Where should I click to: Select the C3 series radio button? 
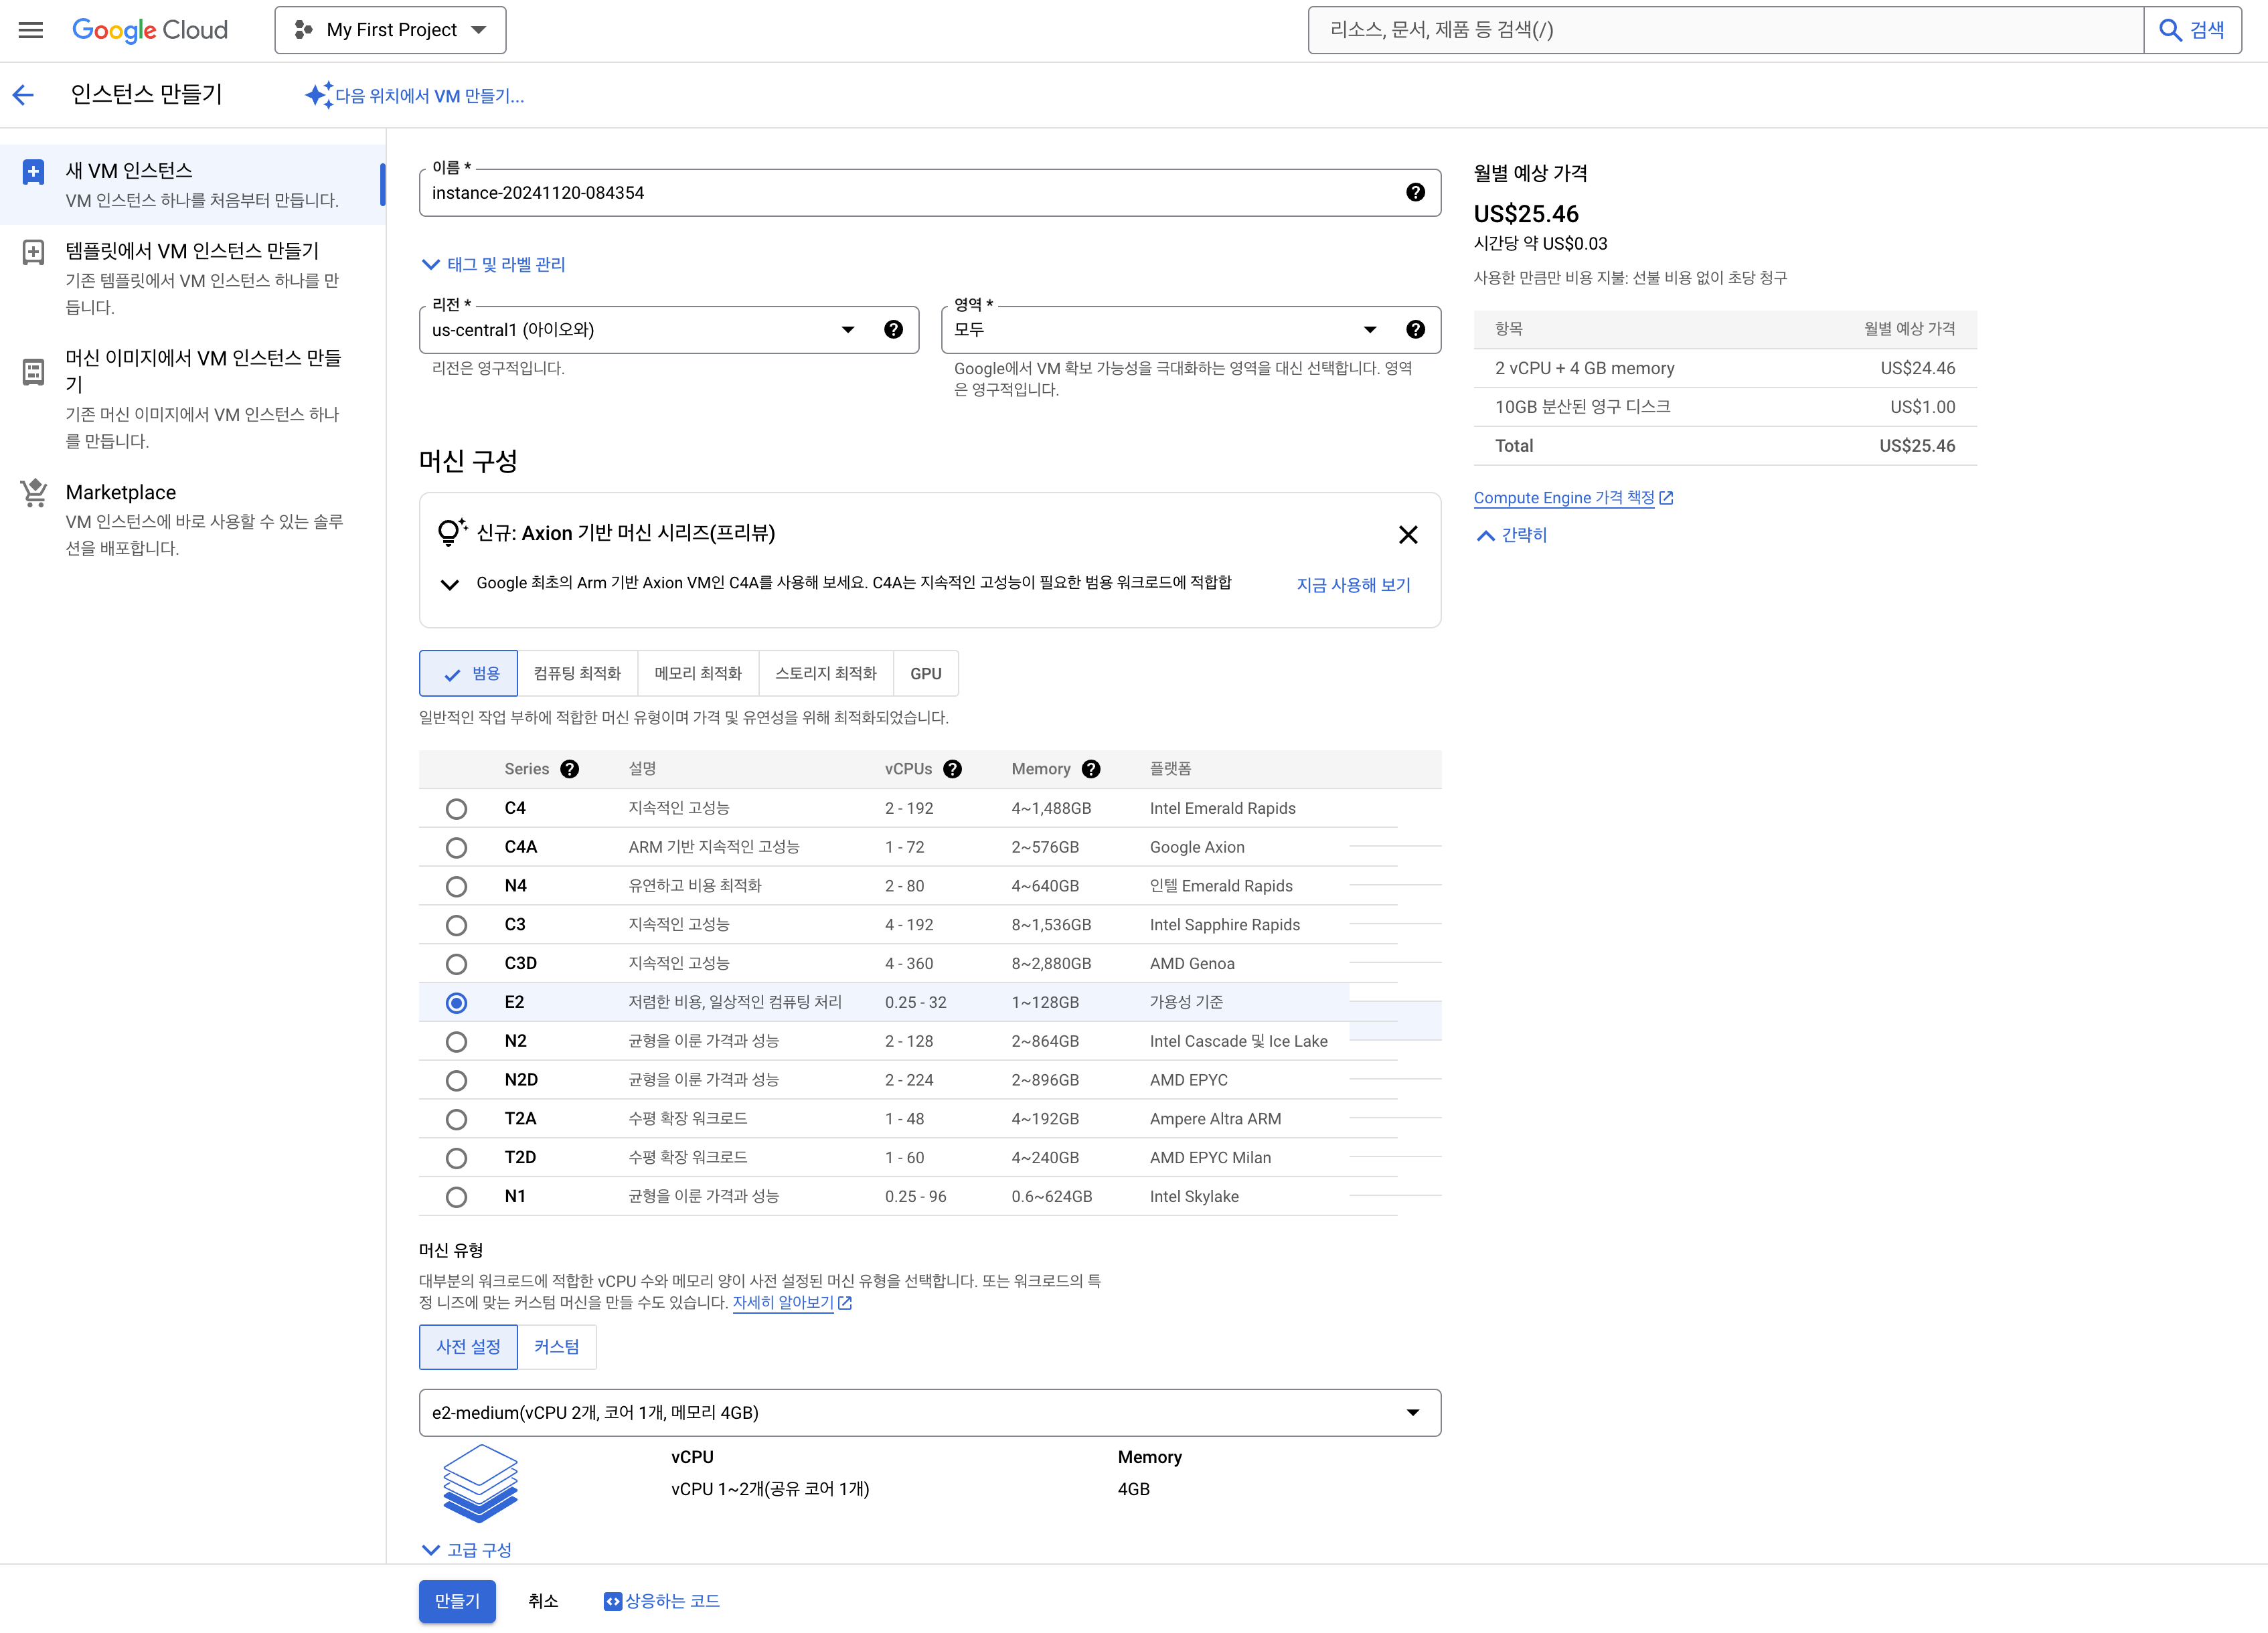coord(456,926)
